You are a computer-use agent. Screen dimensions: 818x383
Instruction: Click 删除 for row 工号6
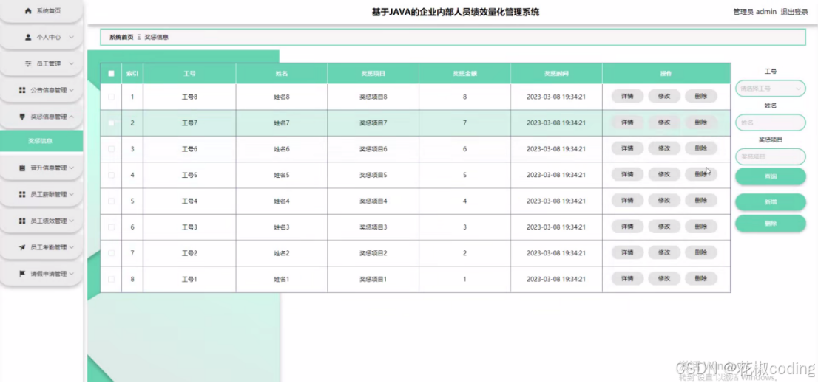coord(701,148)
